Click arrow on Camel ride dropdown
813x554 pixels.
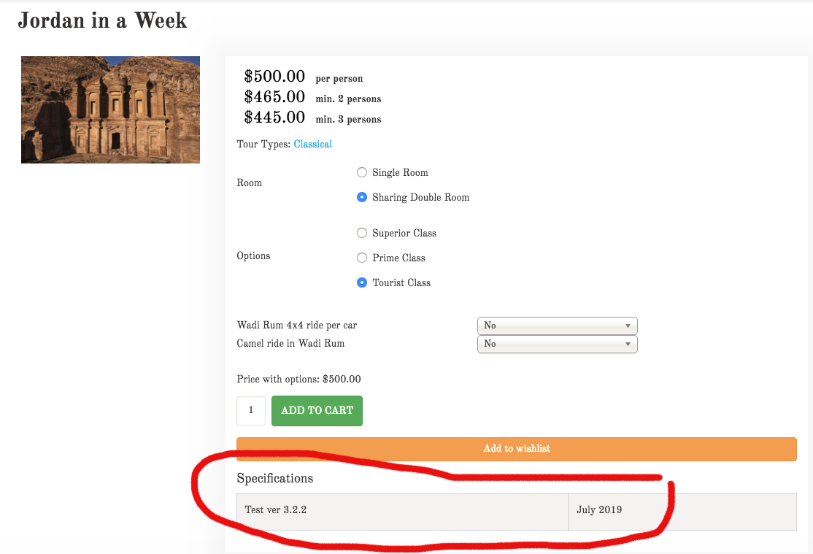point(628,344)
